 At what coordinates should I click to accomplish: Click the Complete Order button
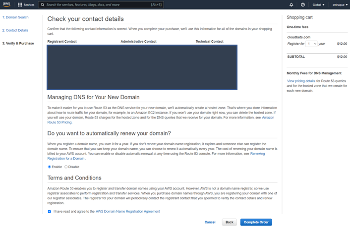pyautogui.click(x=256, y=222)
